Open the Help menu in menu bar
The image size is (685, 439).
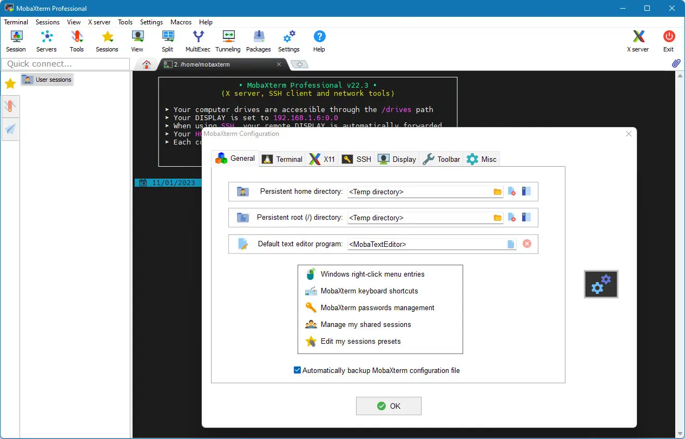tap(206, 22)
